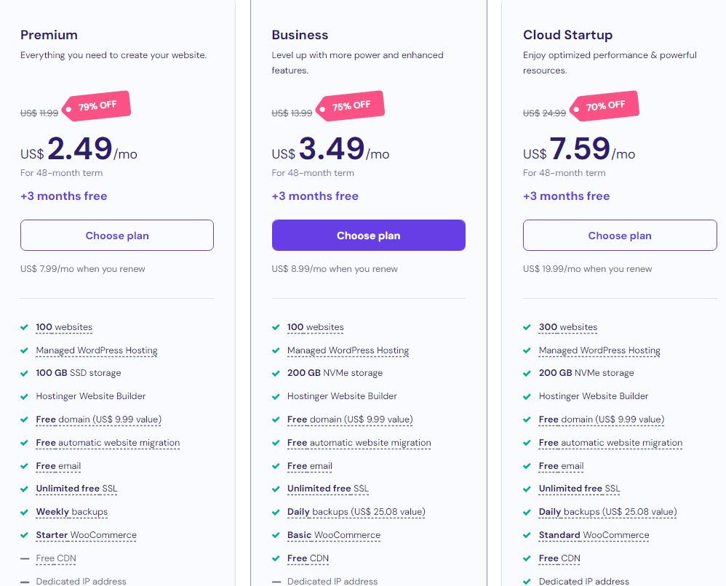Screen dimensions: 726x586
Task: Click Hostinger Website Builder in Premium plan
Action: tap(91, 396)
